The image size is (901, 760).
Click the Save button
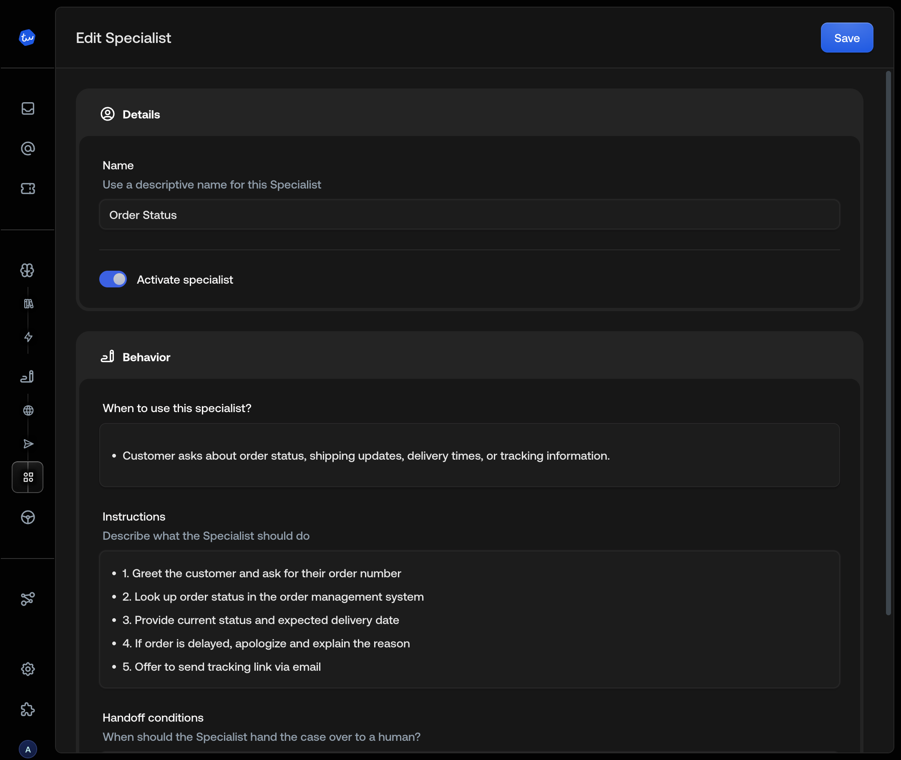[x=847, y=38]
